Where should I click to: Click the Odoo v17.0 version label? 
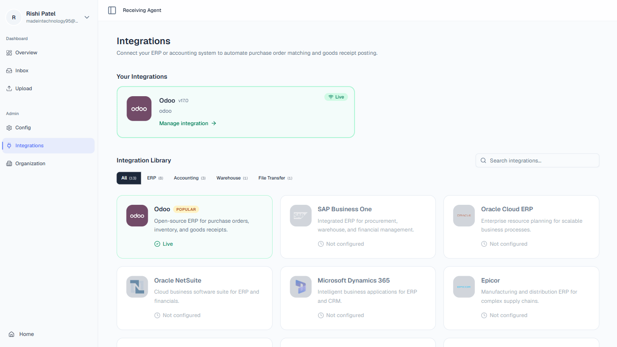click(x=183, y=101)
